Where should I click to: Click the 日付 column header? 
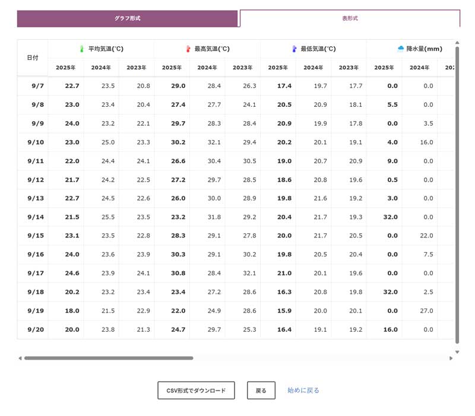pyautogui.click(x=33, y=58)
